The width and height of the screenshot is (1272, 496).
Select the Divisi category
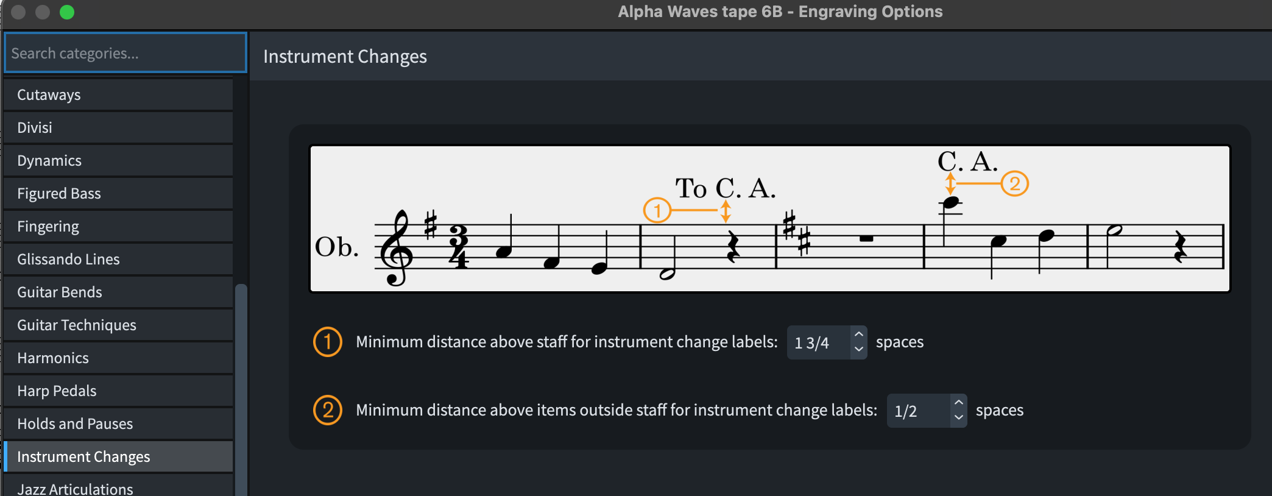point(118,127)
